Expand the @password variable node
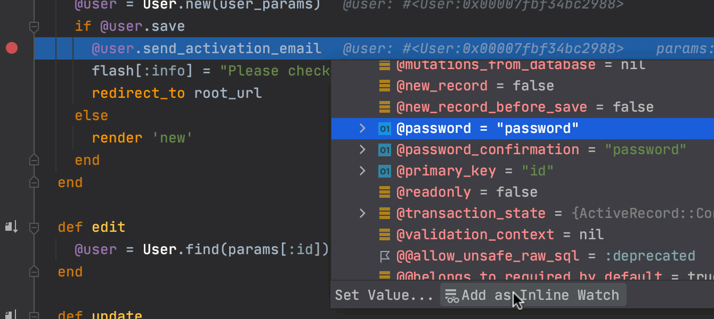The image size is (714, 319). pos(362,128)
